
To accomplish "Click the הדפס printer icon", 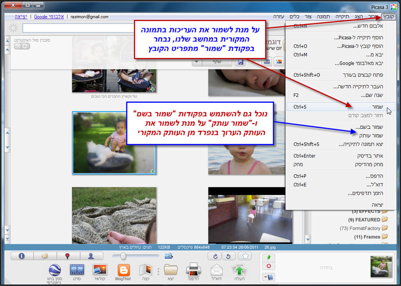I will 193,272.
